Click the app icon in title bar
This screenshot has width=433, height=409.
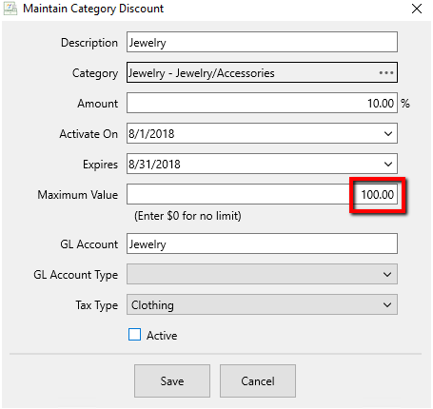(10, 9)
